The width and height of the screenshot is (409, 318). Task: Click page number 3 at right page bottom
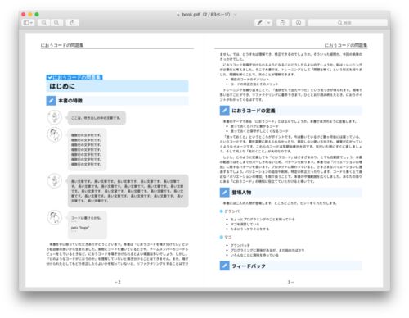click(x=290, y=282)
